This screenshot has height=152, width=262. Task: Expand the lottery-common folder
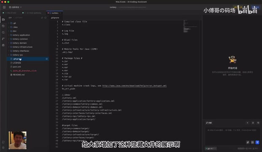click(x=28, y=39)
